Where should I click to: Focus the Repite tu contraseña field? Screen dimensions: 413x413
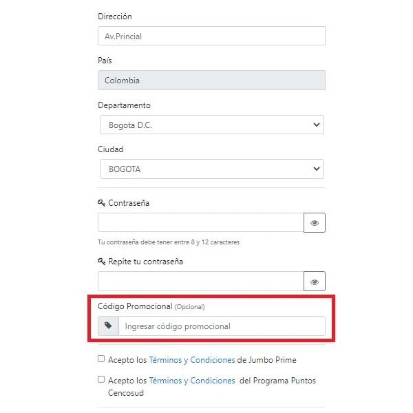coord(200,281)
